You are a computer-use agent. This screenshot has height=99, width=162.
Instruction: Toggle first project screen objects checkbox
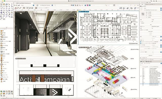click(x=141, y=42)
